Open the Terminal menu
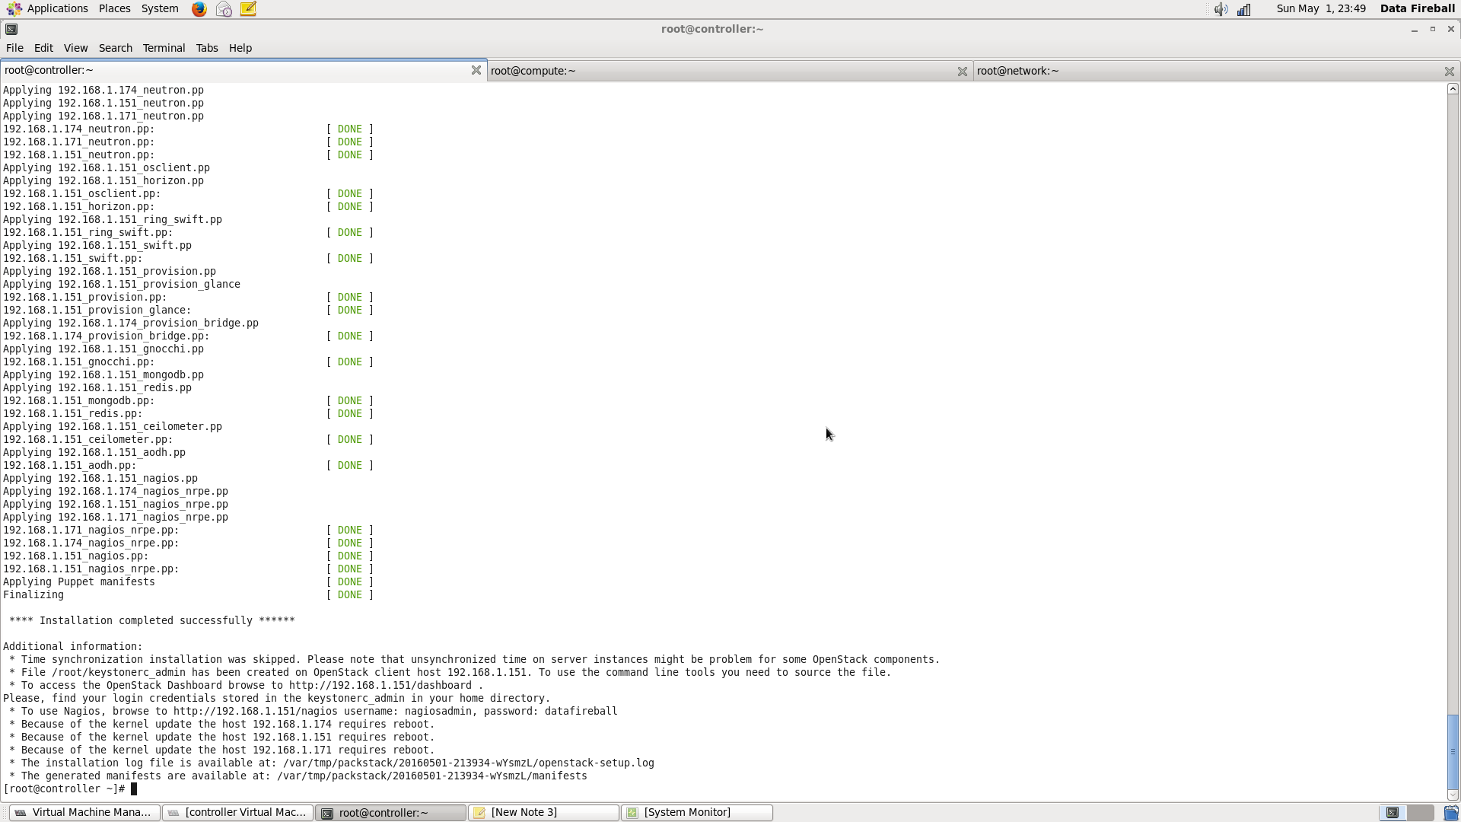Image resolution: width=1461 pixels, height=822 pixels. [x=164, y=47]
